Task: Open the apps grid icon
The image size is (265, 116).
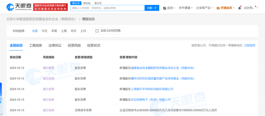Action: point(165,8)
